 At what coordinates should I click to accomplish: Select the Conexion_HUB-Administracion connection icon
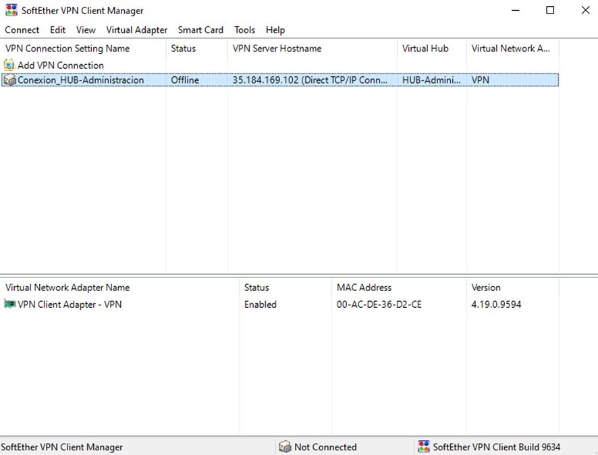click(9, 80)
